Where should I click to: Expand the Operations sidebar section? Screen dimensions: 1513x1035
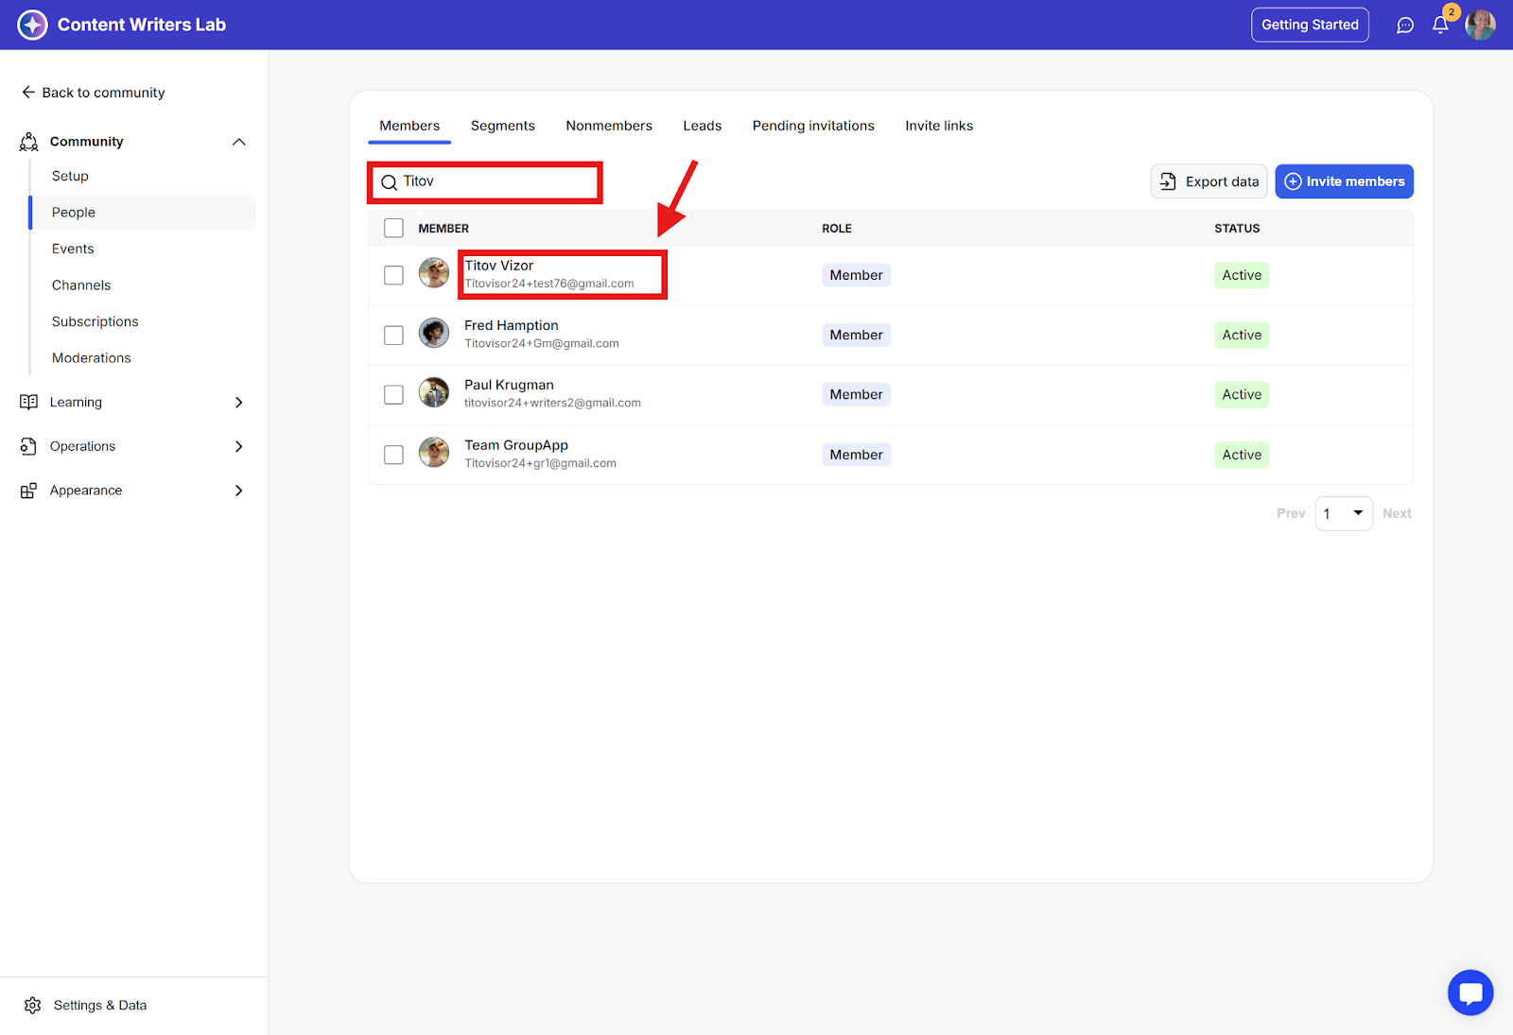[238, 446]
